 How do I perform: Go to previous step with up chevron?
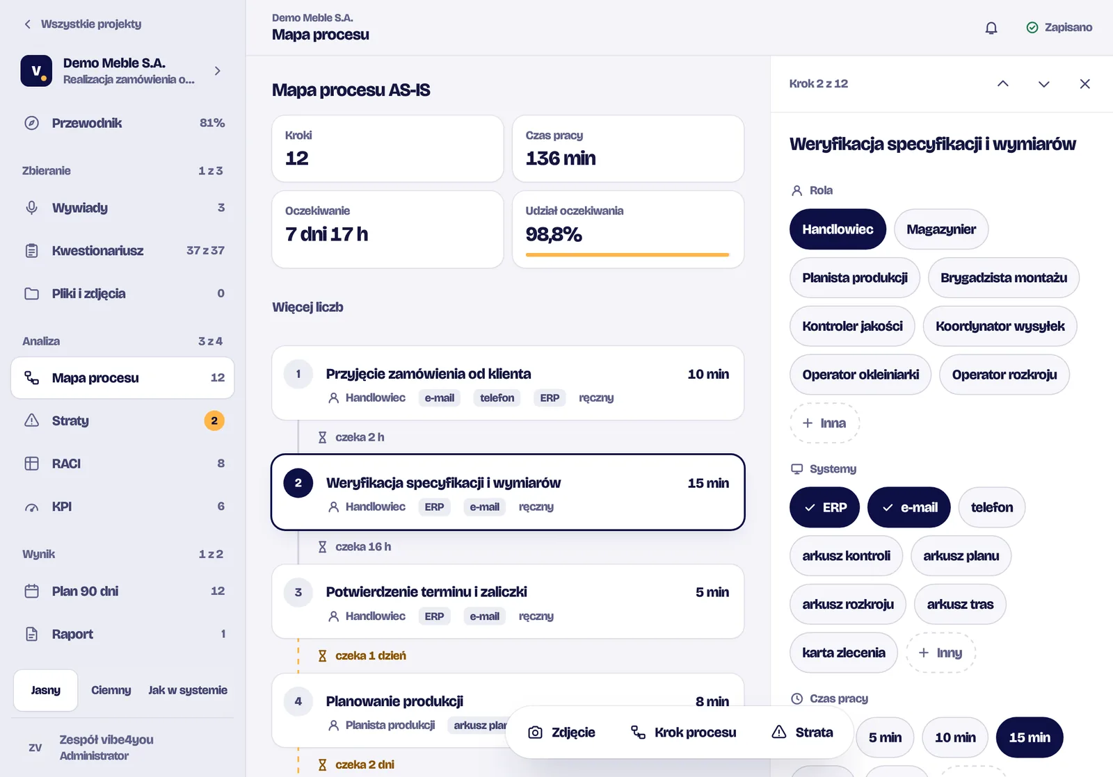pos(1002,84)
